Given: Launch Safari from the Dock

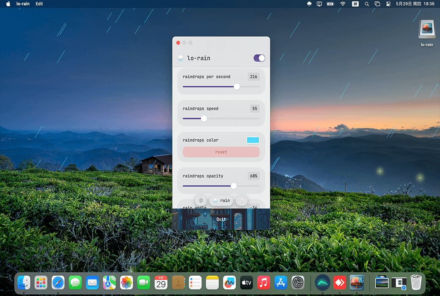Looking at the screenshot, I should 58,282.
